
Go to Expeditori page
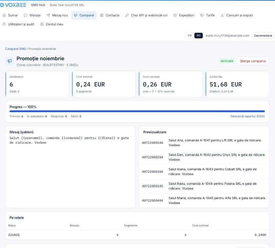[x=184, y=15]
